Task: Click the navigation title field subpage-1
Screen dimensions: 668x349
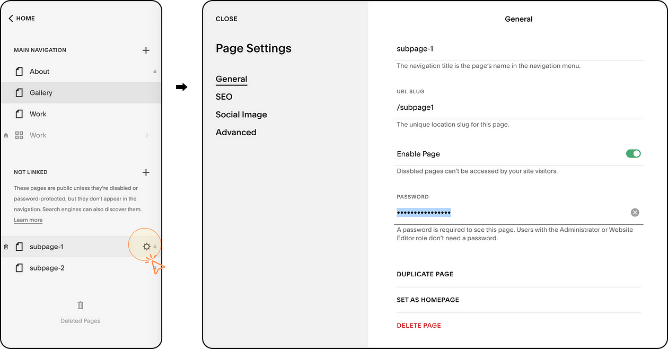Action: coord(520,49)
